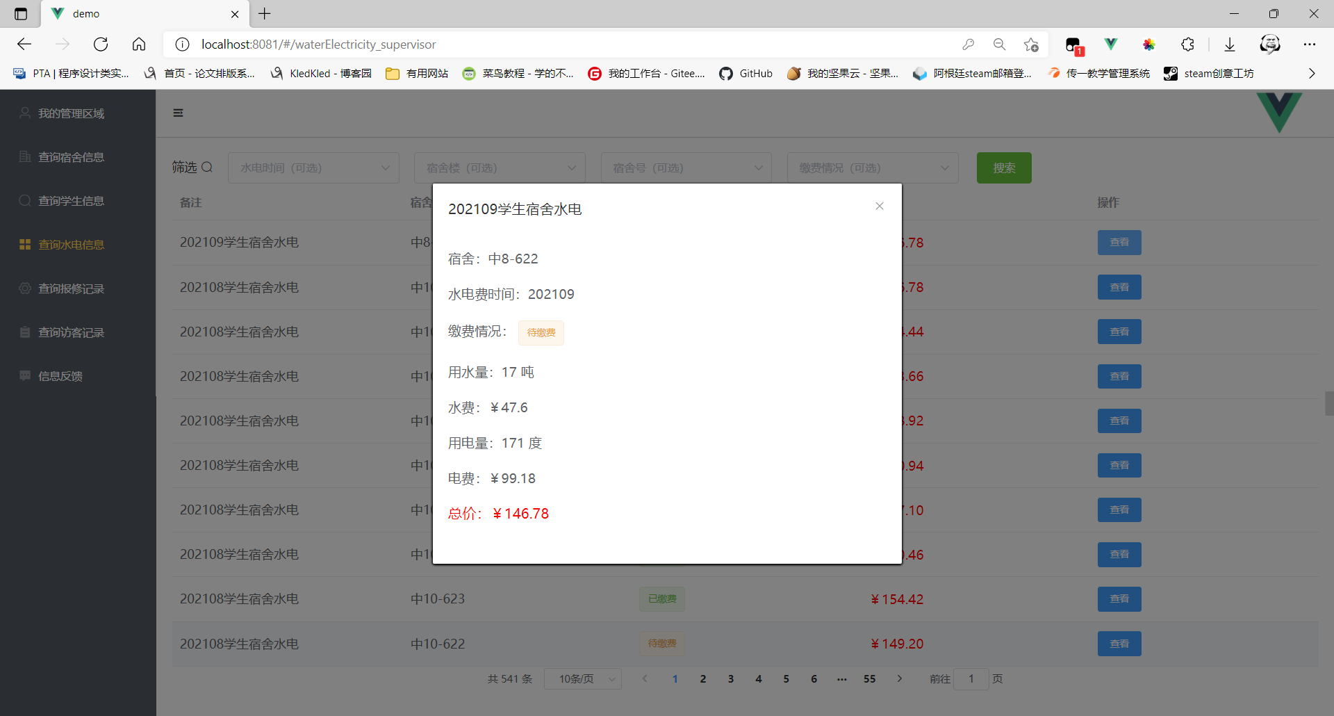Screen dimensions: 1334x716
Task: Open tab actions menu icon
Action: [x=21, y=14]
